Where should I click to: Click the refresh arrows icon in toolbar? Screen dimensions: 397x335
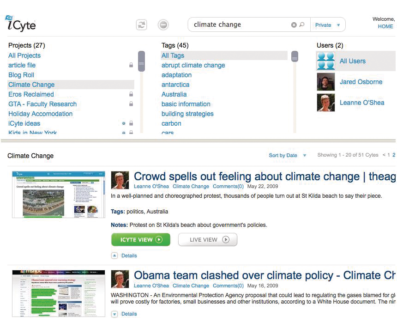141,25
